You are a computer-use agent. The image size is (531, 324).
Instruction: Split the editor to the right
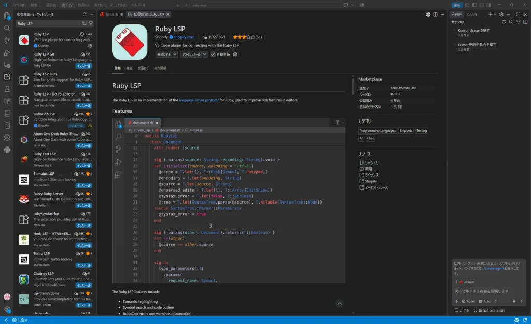[x=435, y=15]
